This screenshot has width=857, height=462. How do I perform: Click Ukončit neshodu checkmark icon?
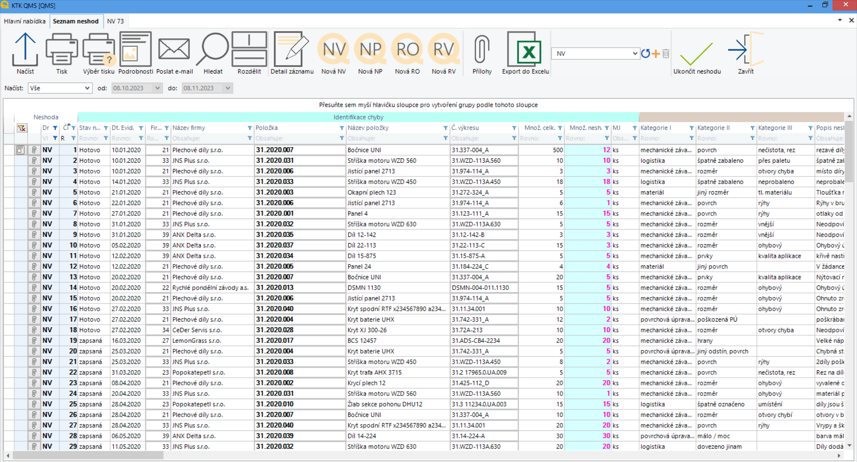pos(697,53)
